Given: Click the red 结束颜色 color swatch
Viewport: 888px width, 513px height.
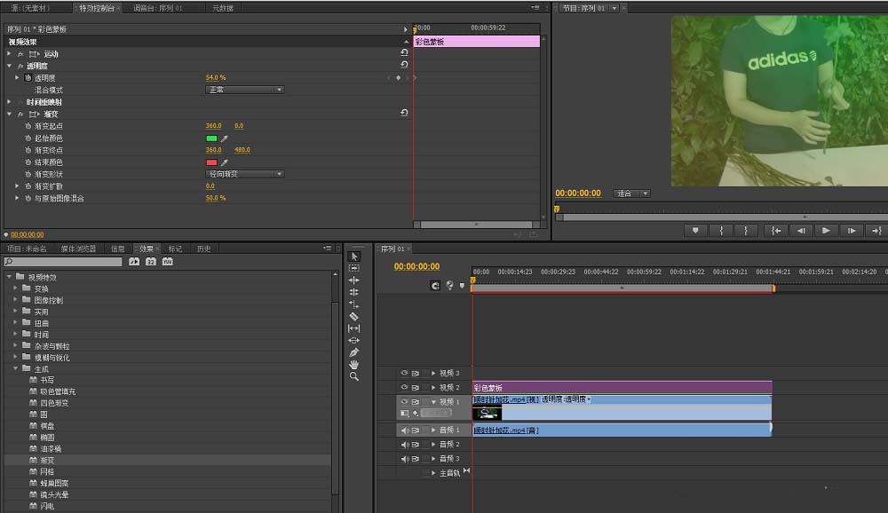Looking at the screenshot, I should point(211,162).
